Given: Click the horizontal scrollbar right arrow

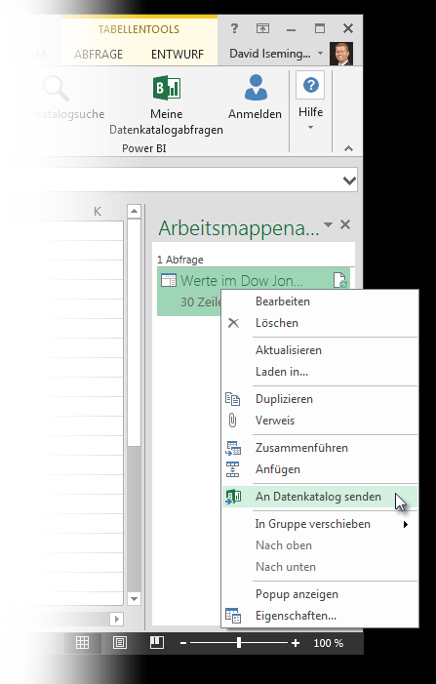Looking at the screenshot, I should coord(116,619).
